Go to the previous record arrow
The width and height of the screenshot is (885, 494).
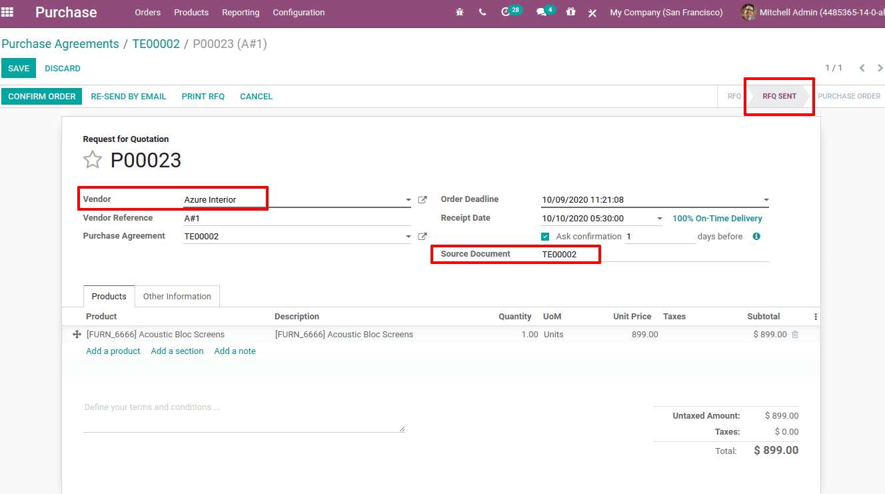(862, 68)
